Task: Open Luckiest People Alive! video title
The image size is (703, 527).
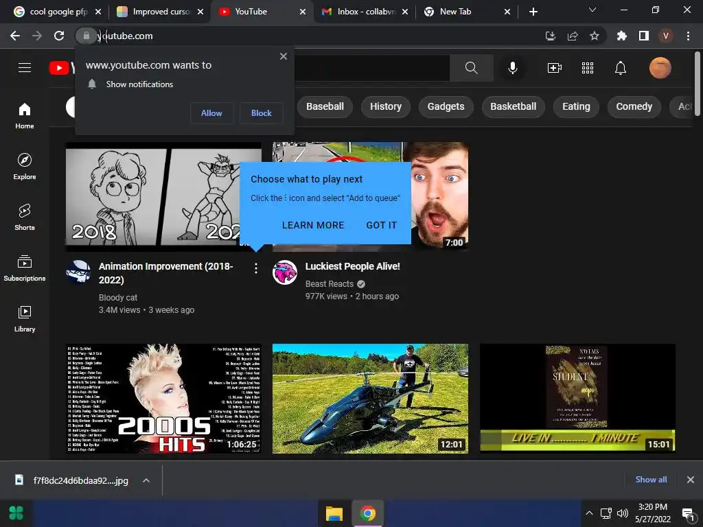Action: pyautogui.click(x=352, y=266)
